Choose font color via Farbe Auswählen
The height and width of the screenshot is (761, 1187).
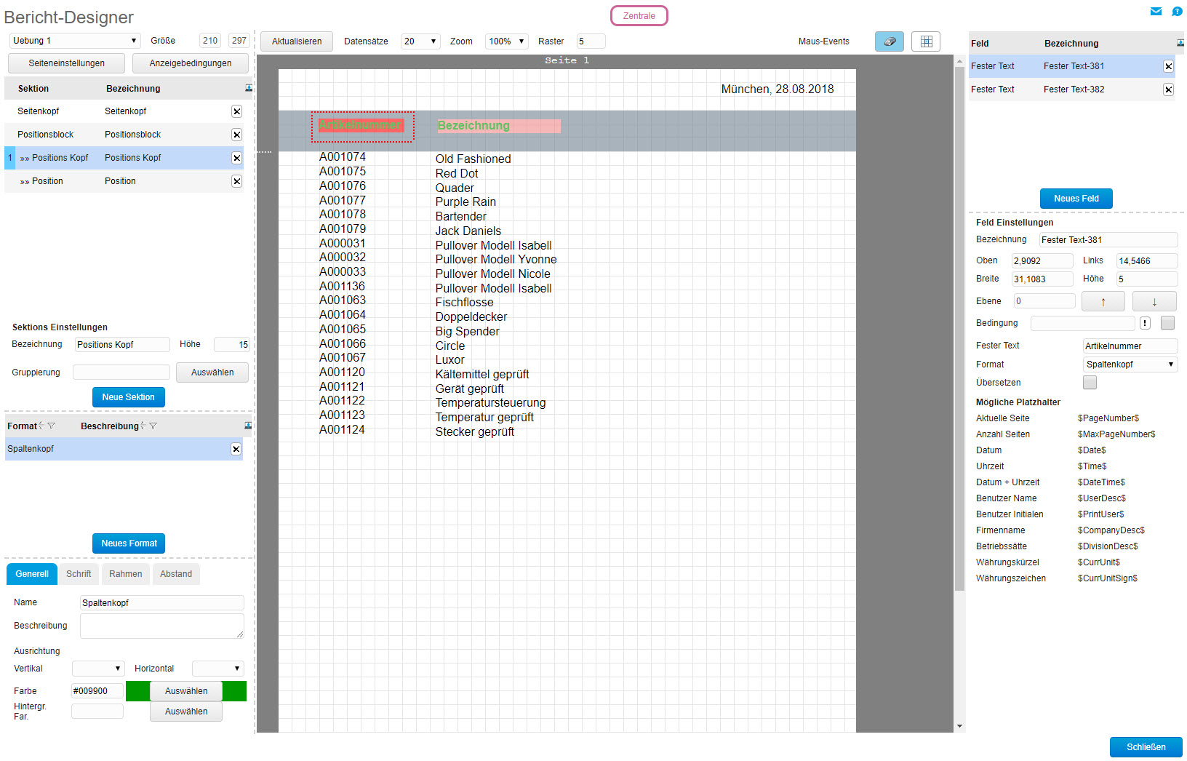186,691
